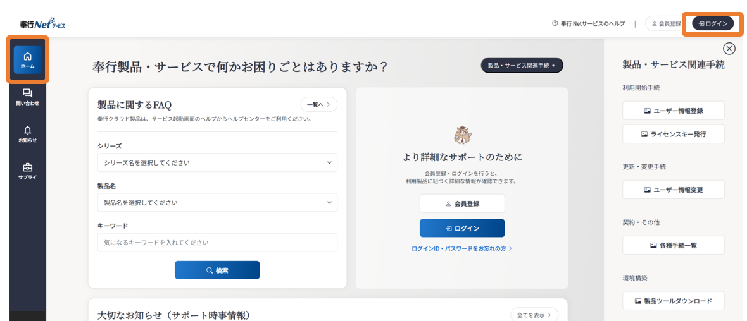Open お知らせ bell icon in sidebar
The width and height of the screenshot is (747, 321).
coord(28,134)
